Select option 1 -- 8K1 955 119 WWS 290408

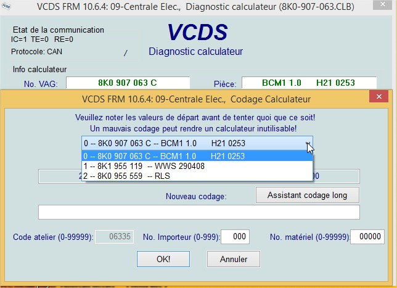[x=197, y=166]
